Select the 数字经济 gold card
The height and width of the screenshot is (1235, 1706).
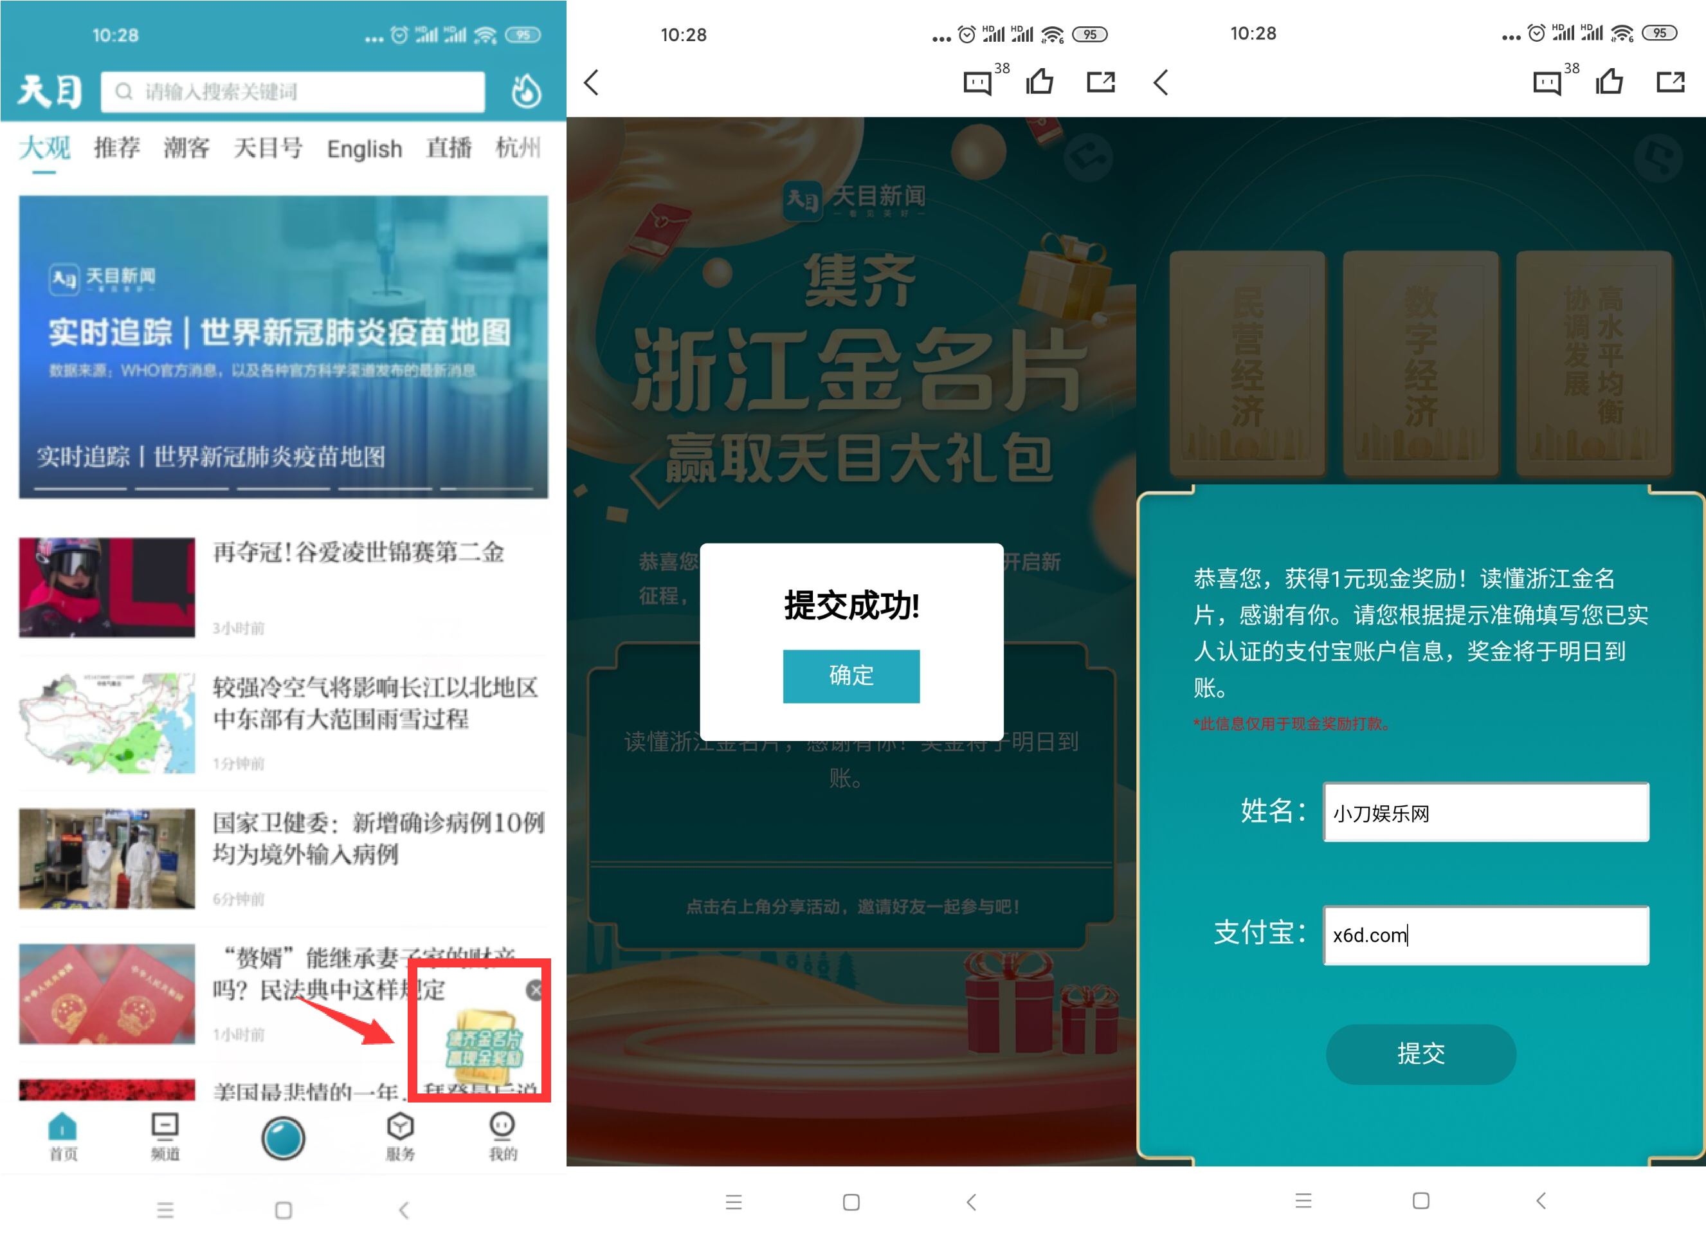1421,363
